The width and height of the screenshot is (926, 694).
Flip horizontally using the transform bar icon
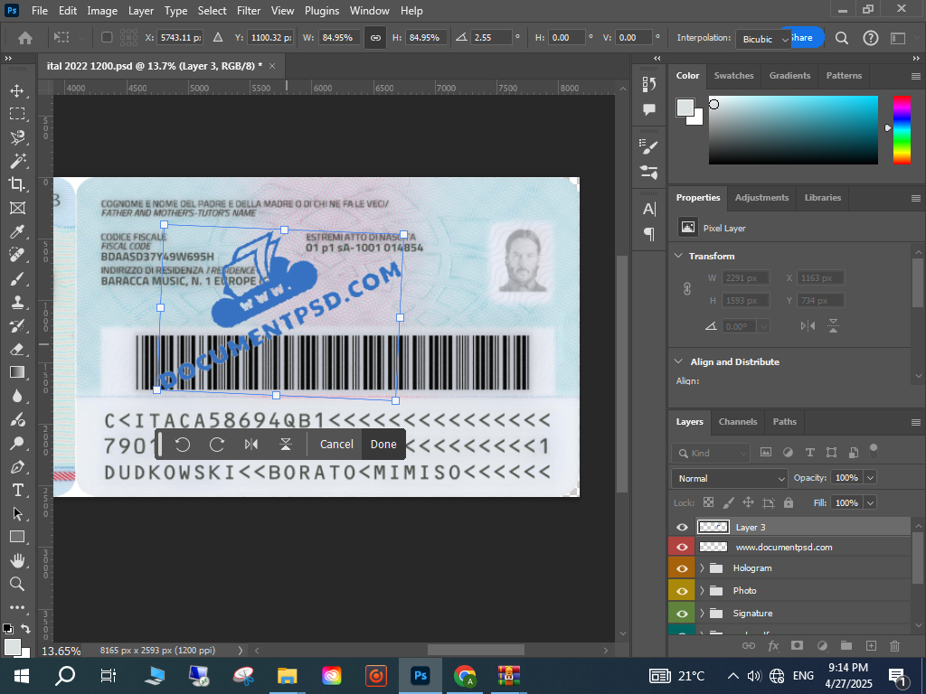pos(251,445)
